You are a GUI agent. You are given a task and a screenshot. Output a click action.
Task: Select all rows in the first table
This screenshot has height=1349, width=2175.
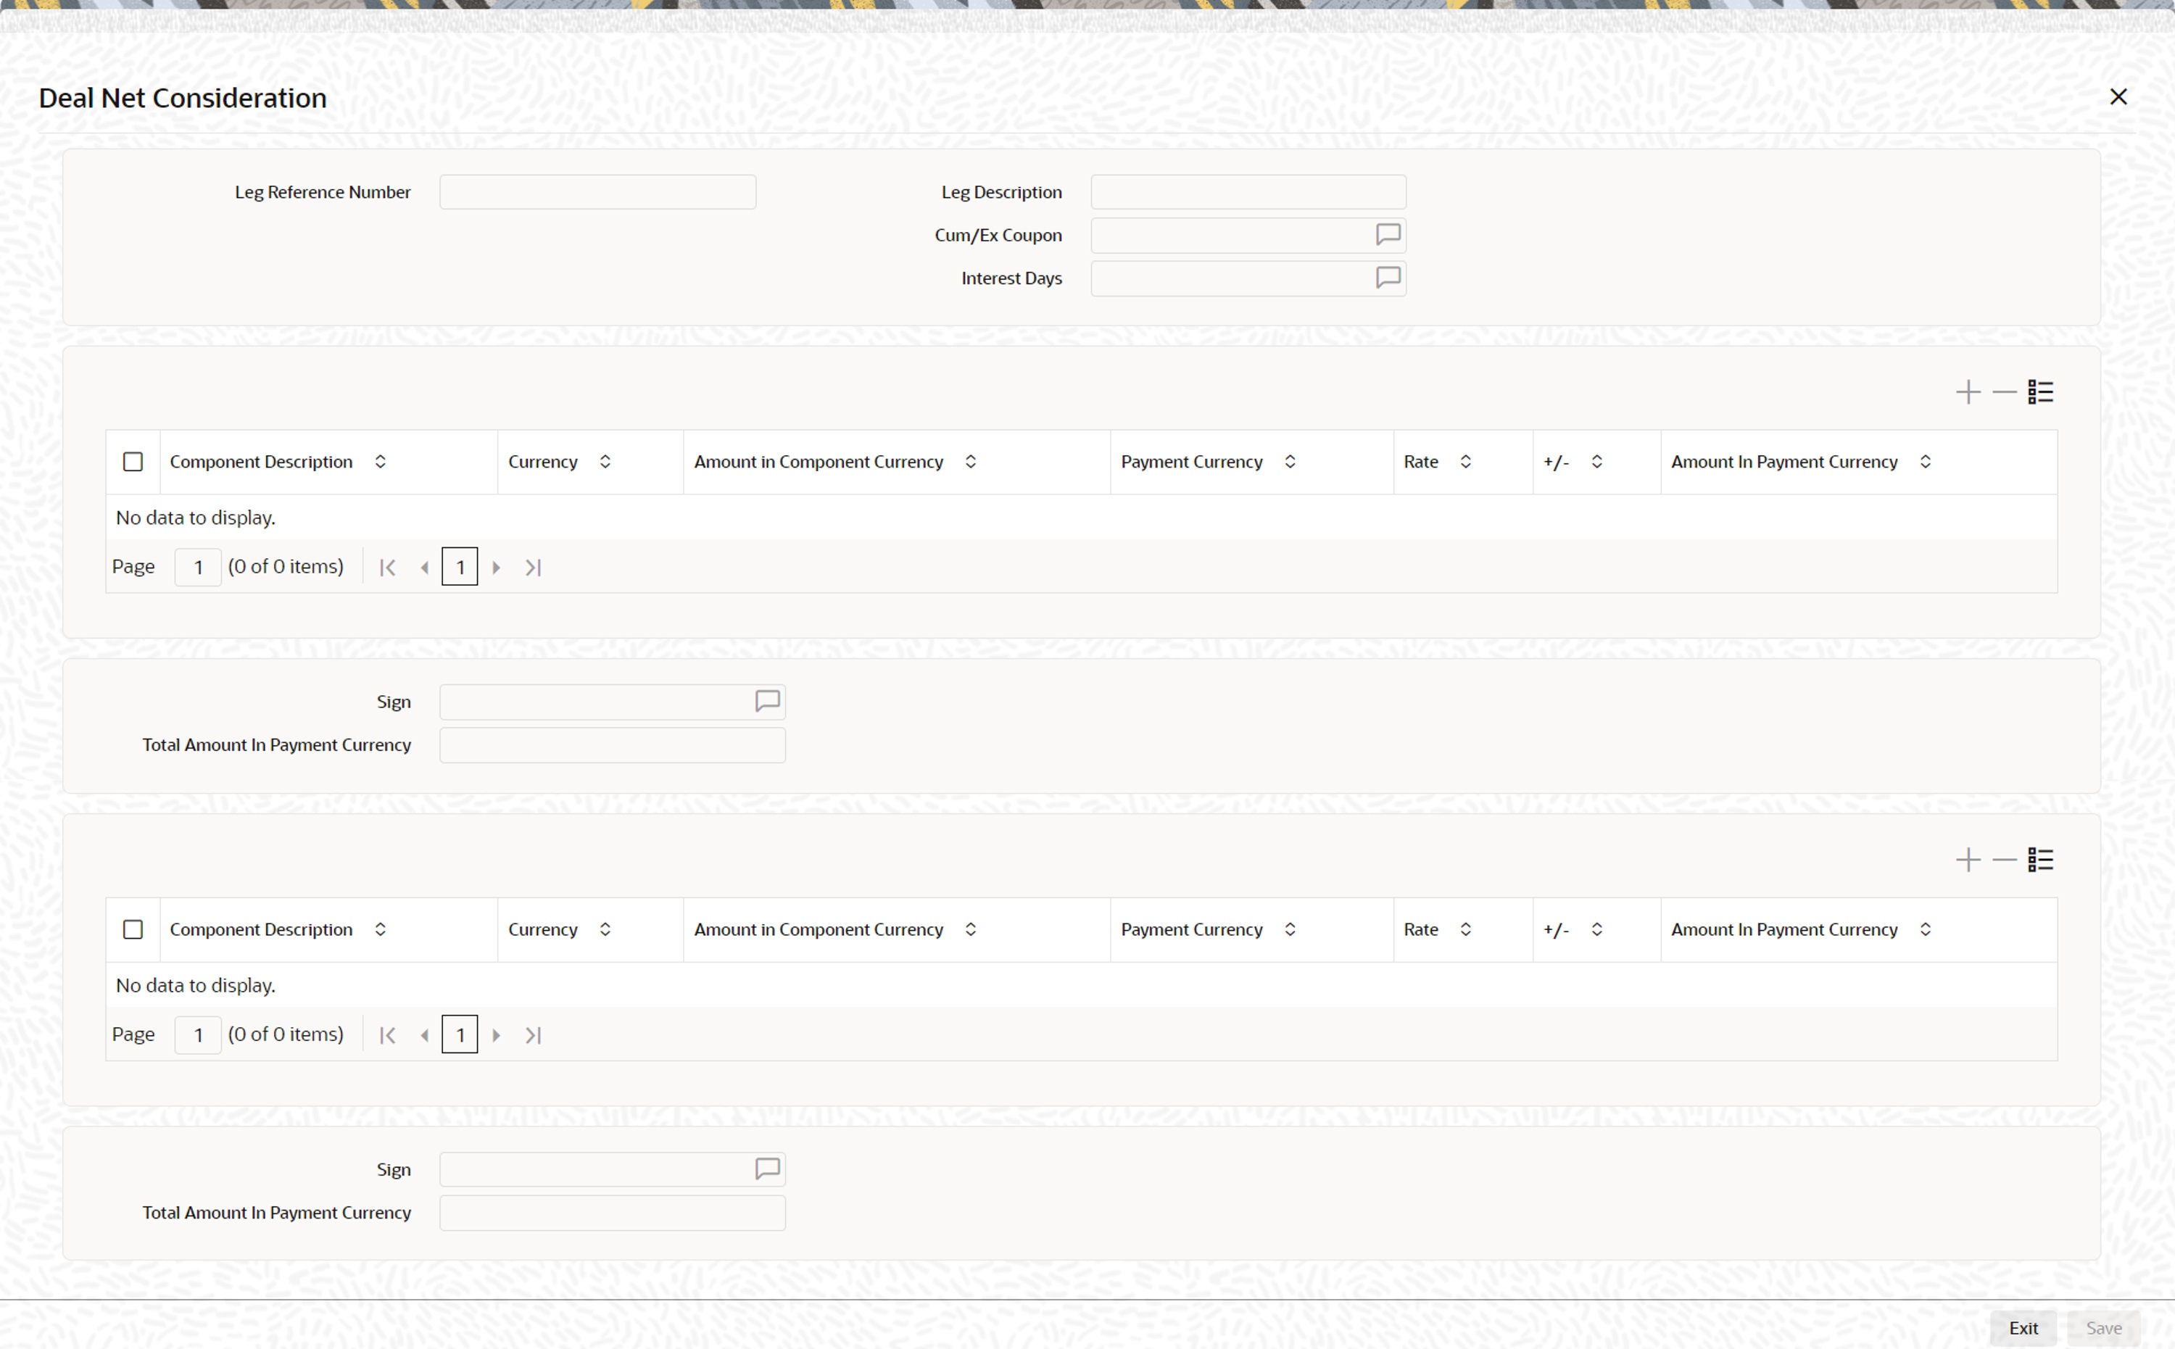click(133, 461)
